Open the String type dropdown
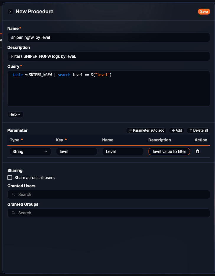 tap(30, 151)
